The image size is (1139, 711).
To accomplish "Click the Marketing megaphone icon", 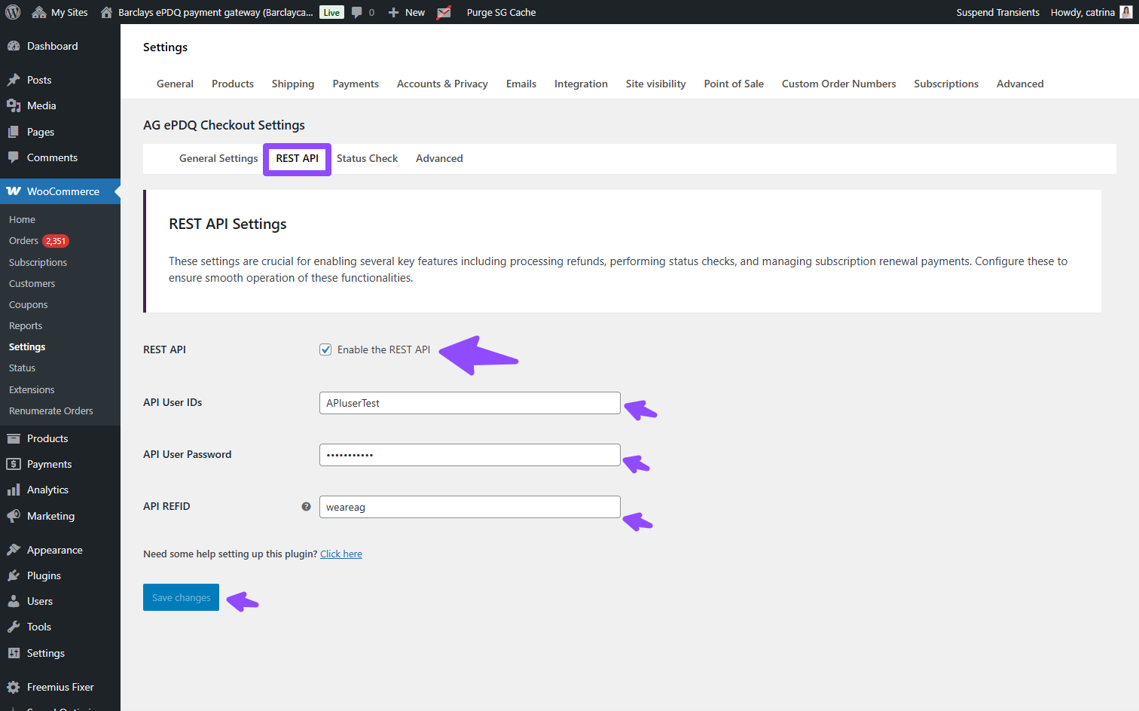I will pyautogui.click(x=14, y=516).
